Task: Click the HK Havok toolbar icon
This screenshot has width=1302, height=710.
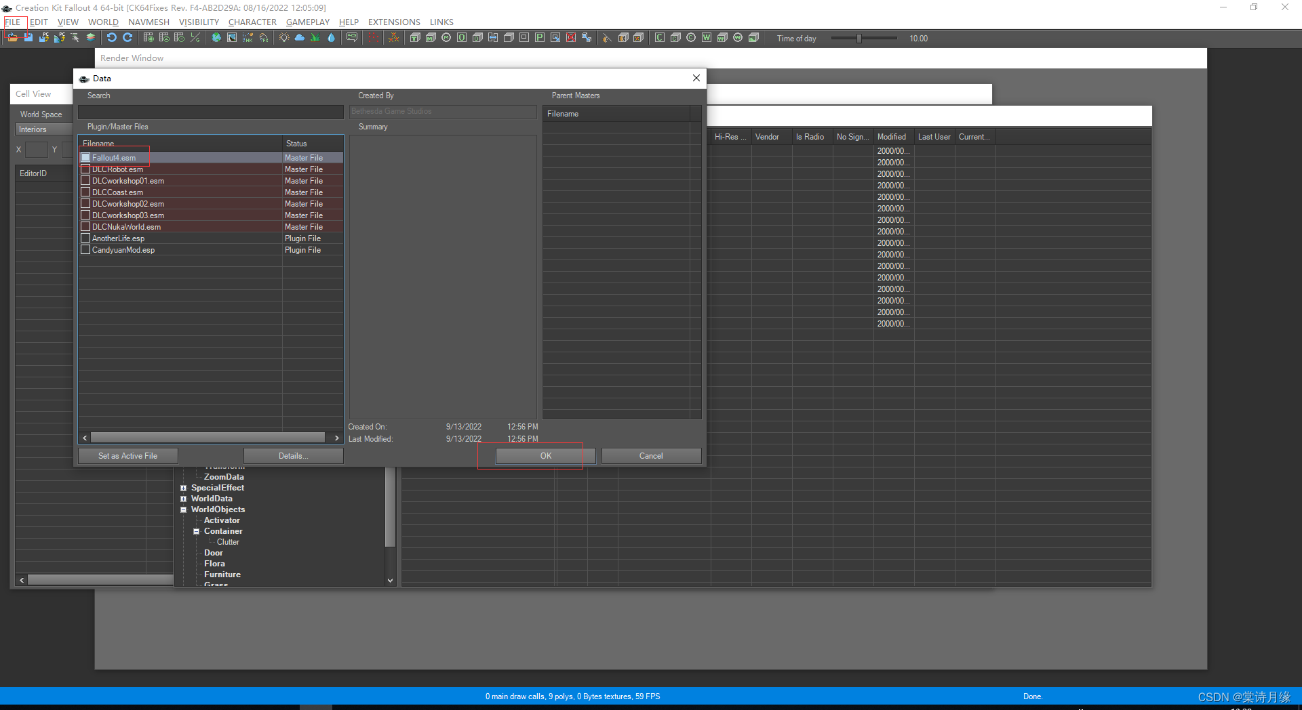Action: click(x=248, y=38)
